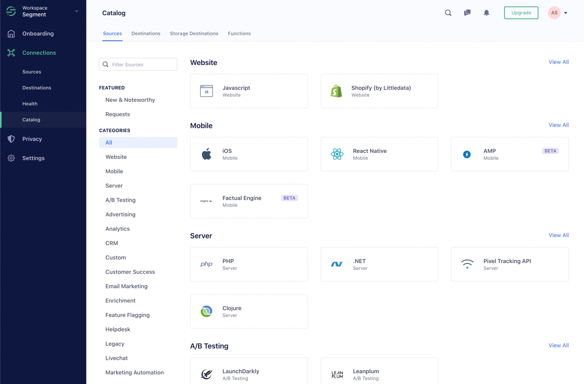The height and width of the screenshot is (384, 584).
Task: Click View All next to Mobile
Action: coord(558,125)
